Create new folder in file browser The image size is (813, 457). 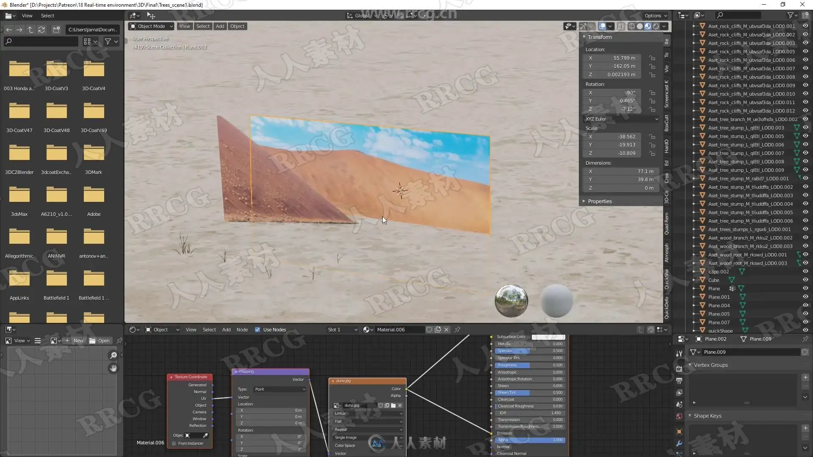tap(56, 30)
